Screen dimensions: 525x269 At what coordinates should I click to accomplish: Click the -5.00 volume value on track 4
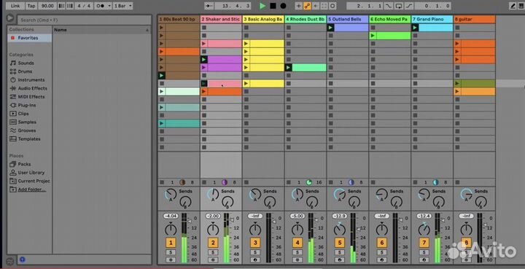point(297,216)
